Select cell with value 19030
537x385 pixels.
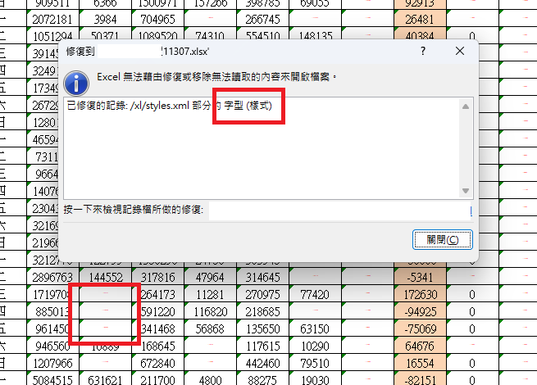(x=315, y=379)
